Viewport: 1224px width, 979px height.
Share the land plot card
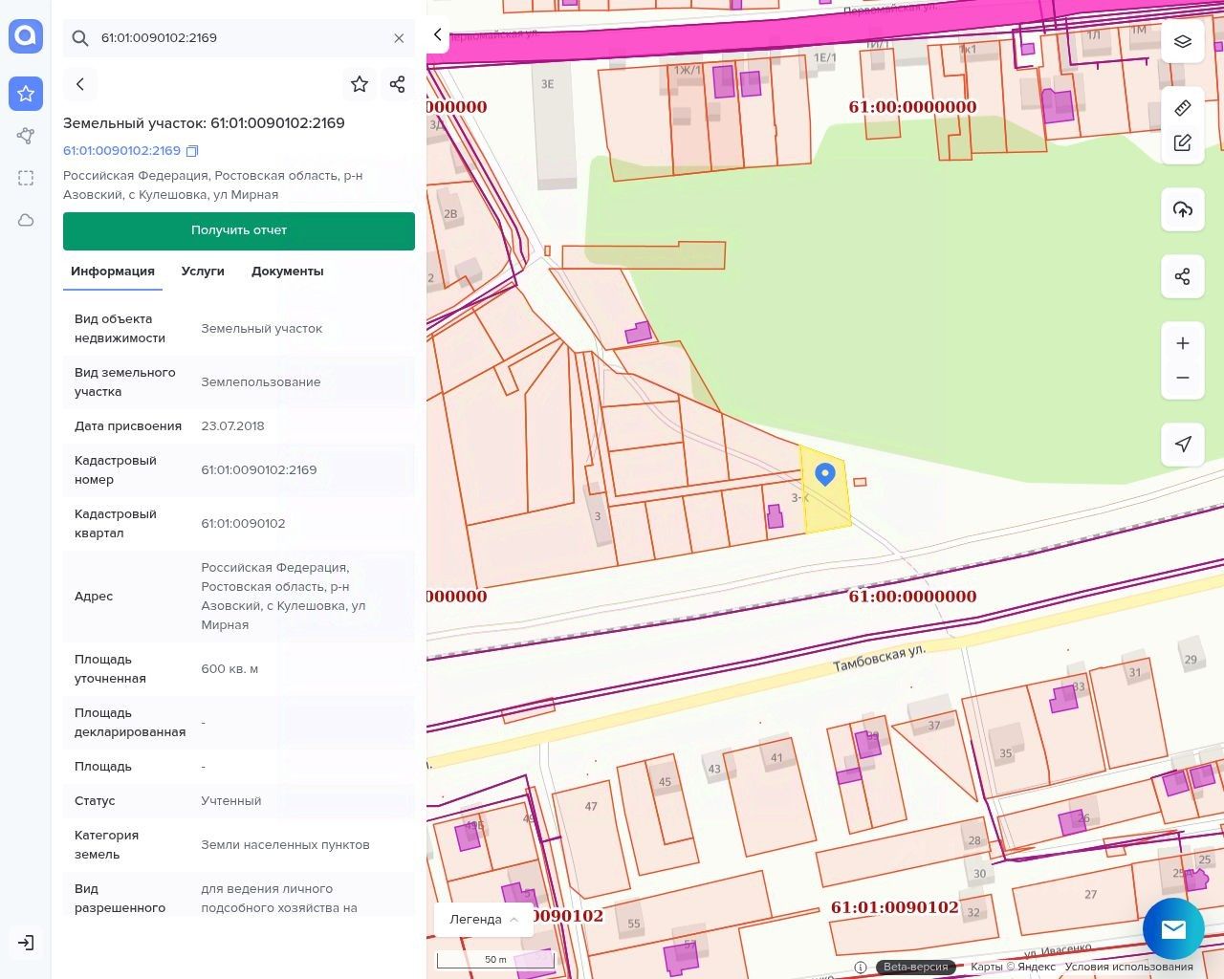pos(398,84)
